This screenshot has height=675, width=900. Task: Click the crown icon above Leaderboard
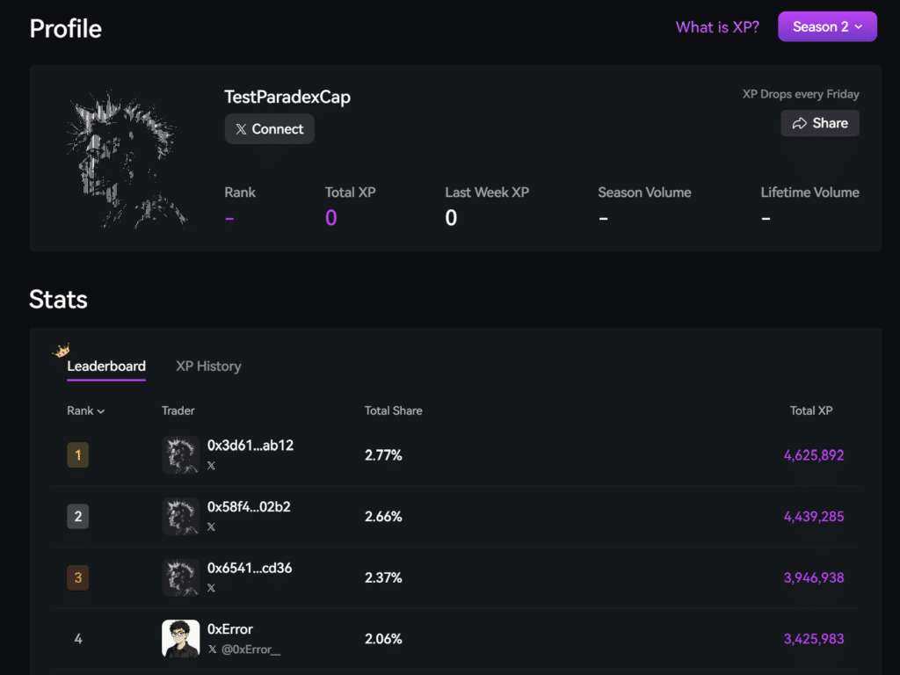coord(62,351)
